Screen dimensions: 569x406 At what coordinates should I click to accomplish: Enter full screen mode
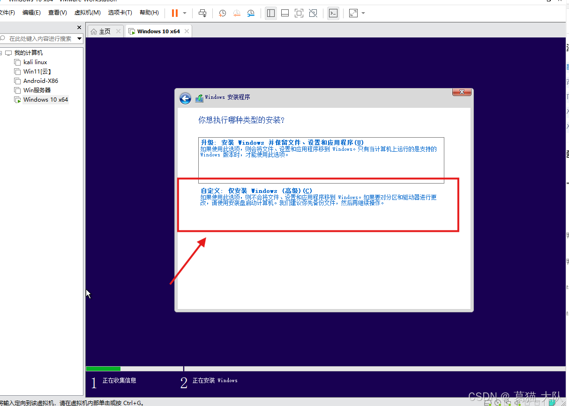pos(299,13)
